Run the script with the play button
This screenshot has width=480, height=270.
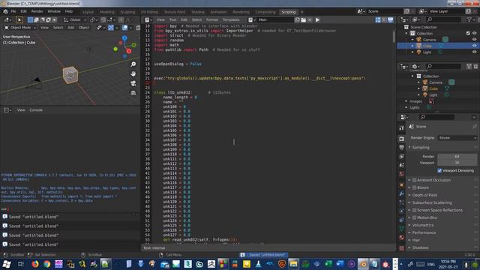point(317,20)
